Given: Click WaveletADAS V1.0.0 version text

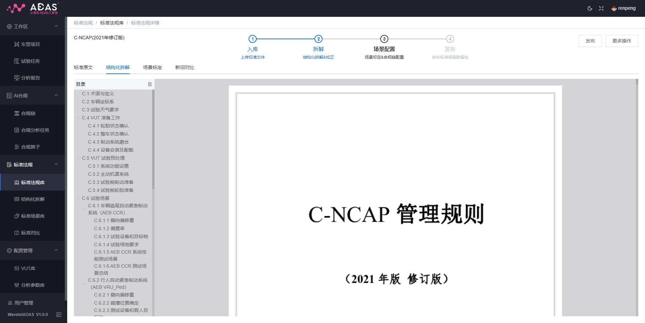Looking at the screenshot, I should 28,315.
